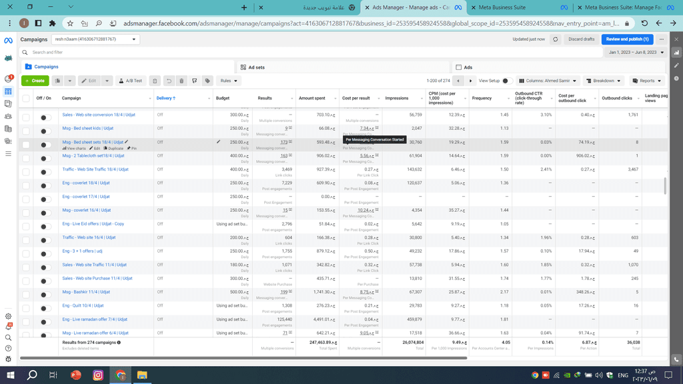Click the refresh icon beside Updated just now

coord(556,39)
